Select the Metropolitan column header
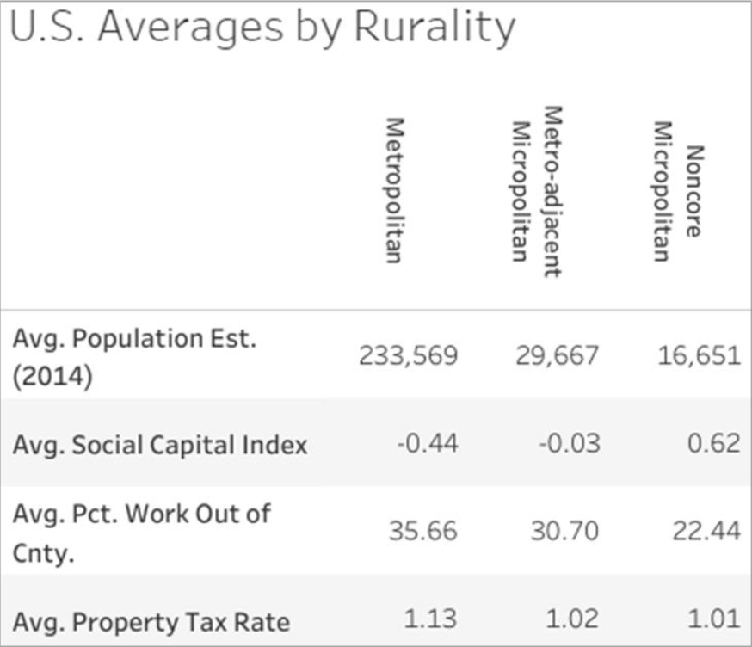This screenshot has height=647, width=752. (x=393, y=190)
